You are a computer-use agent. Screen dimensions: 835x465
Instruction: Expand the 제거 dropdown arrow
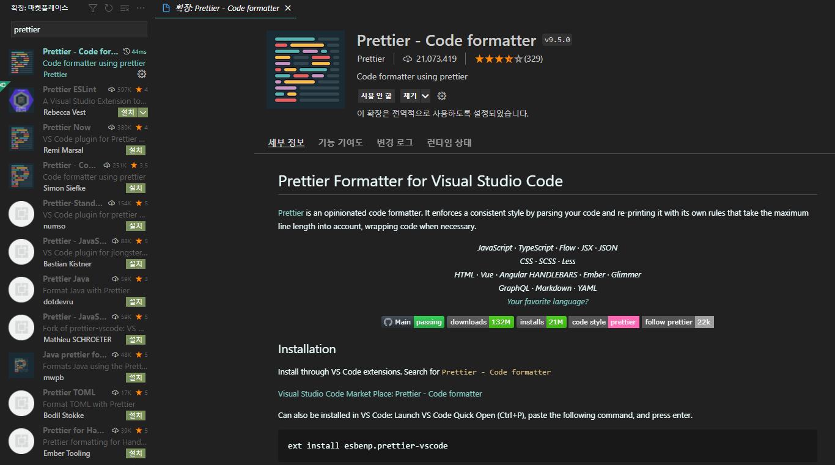click(425, 96)
